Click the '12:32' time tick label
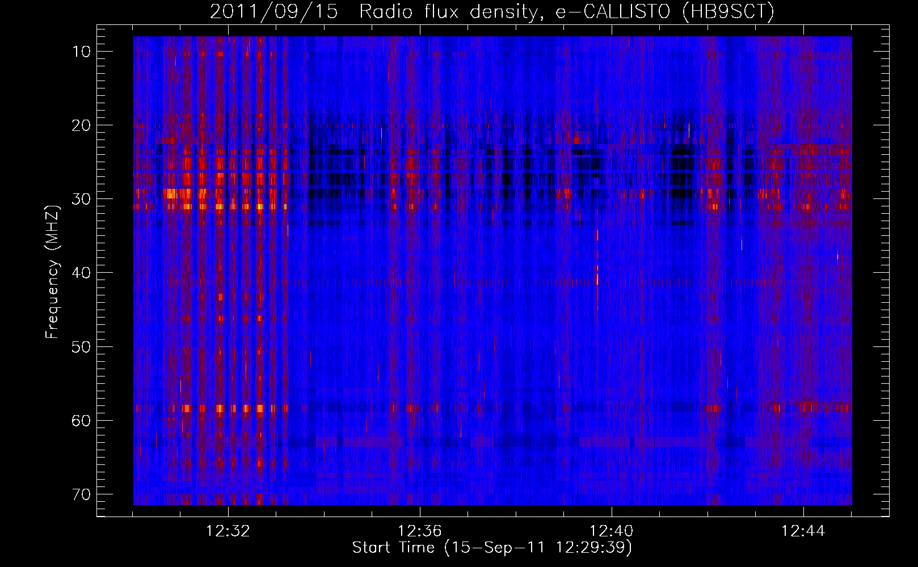This screenshot has width=918, height=567. click(x=228, y=531)
